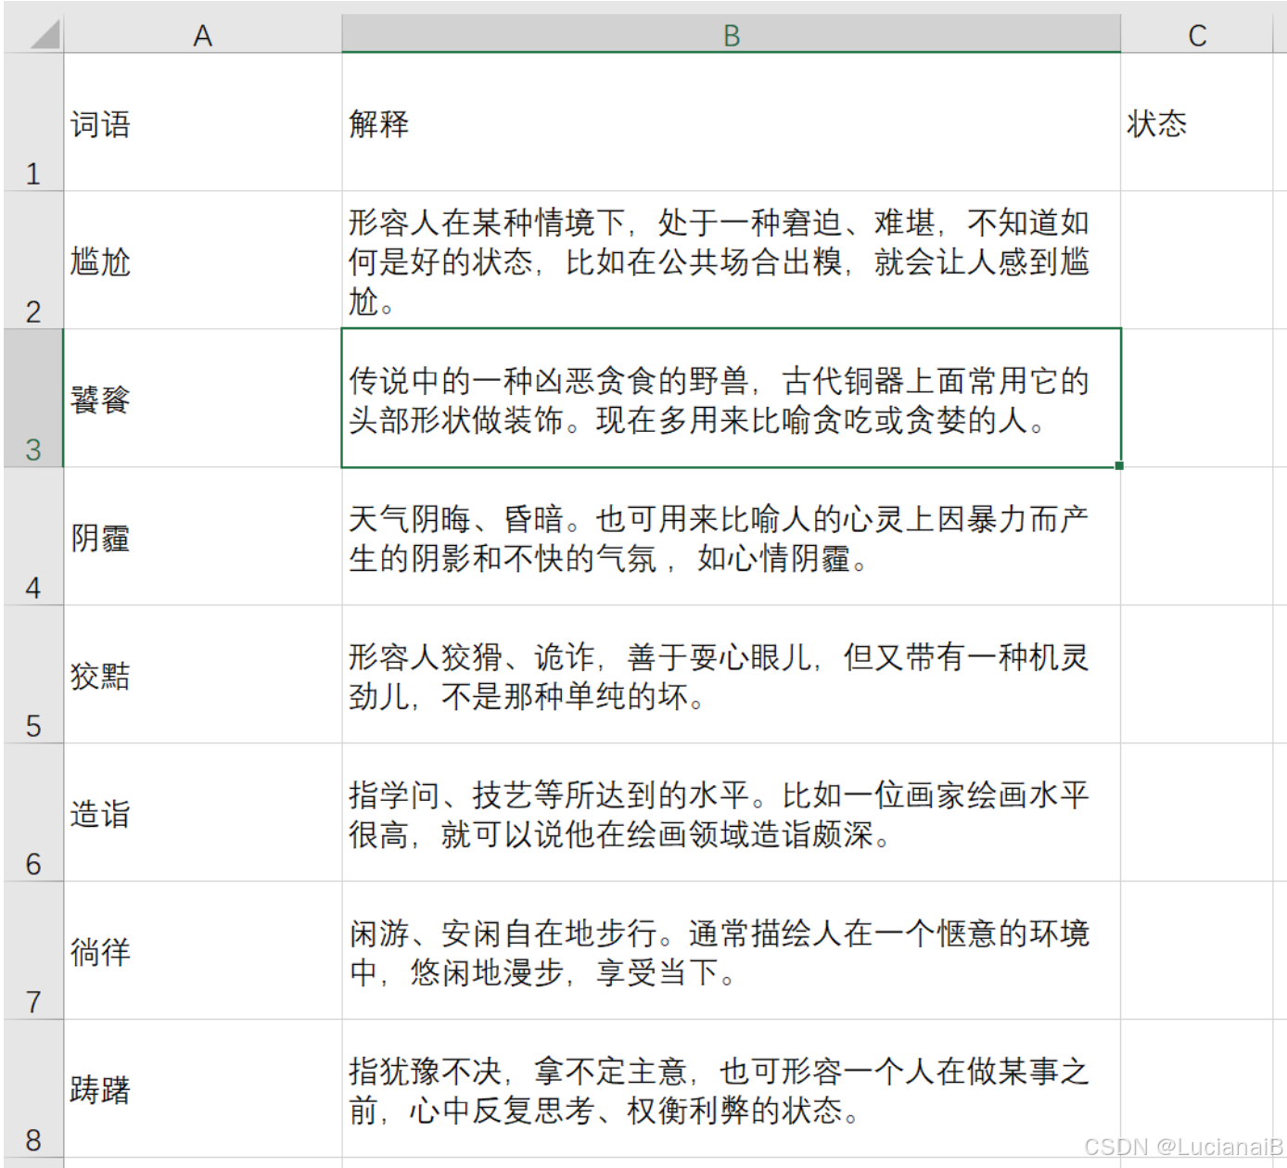1287x1168 pixels.
Task: Select empty 状态 cell in 造诣 row
Action: pos(1197,813)
